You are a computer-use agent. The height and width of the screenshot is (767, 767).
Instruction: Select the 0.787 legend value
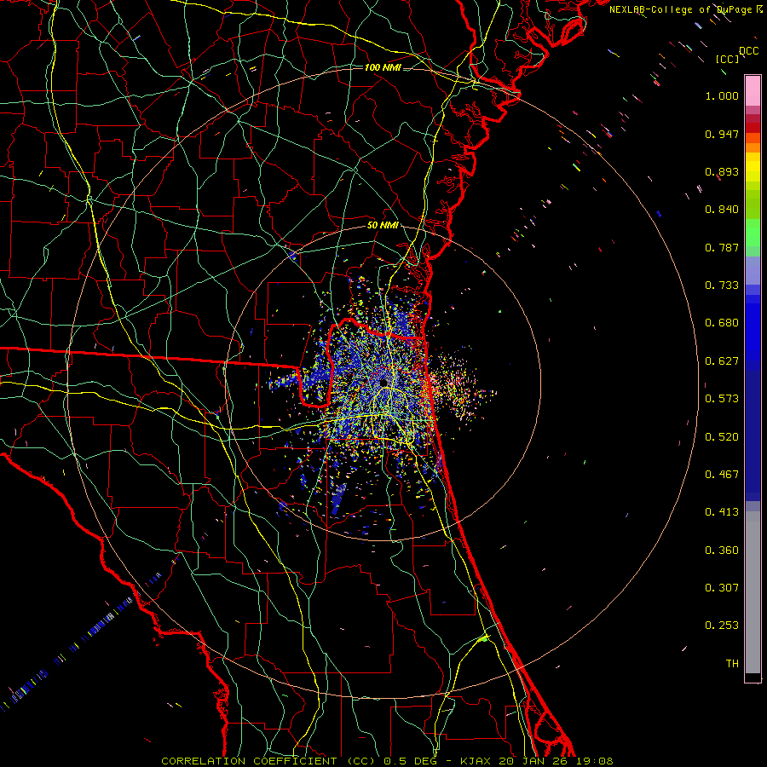(x=722, y=247)
